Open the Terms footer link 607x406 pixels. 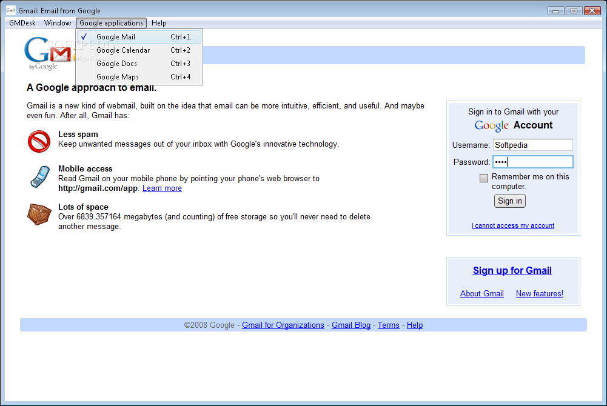[x=388, y=325]
